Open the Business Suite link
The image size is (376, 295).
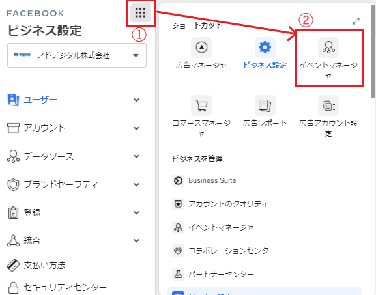pos(212,180)
